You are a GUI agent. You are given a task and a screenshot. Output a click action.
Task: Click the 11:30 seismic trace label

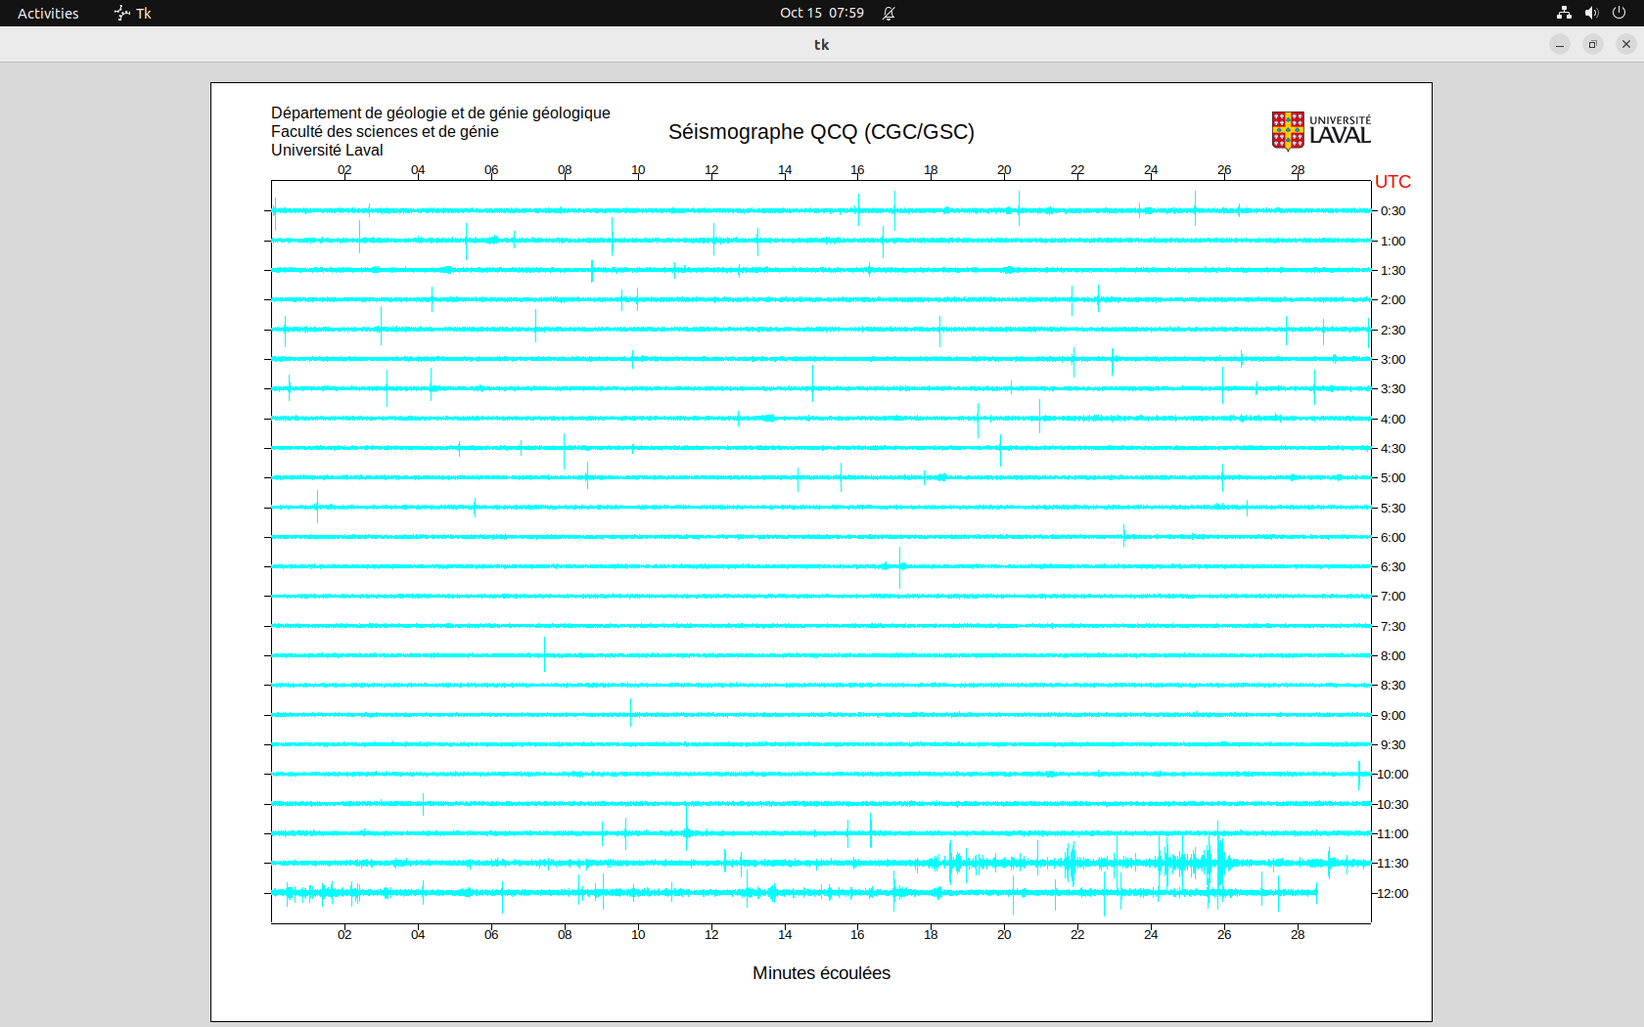[x=1393, y=864]
